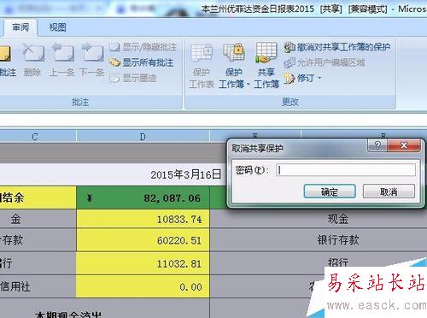
Task: Select the cell with 0.00
Action: (x=143, y=286)
